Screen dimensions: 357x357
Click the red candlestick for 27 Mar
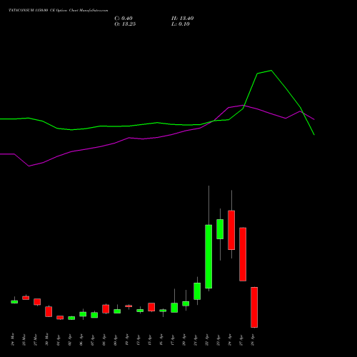[37, 301]
